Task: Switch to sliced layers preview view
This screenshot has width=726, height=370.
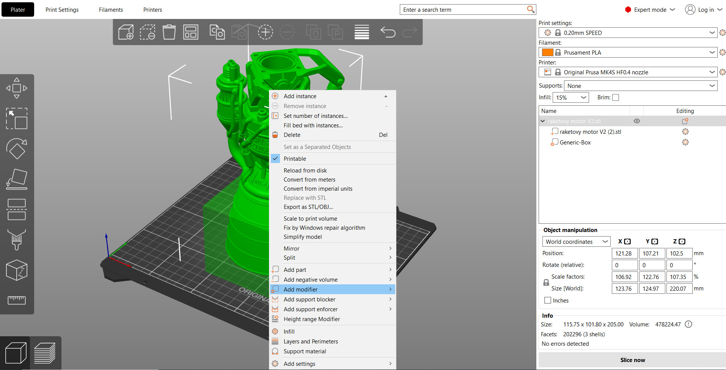Action: 45,353
